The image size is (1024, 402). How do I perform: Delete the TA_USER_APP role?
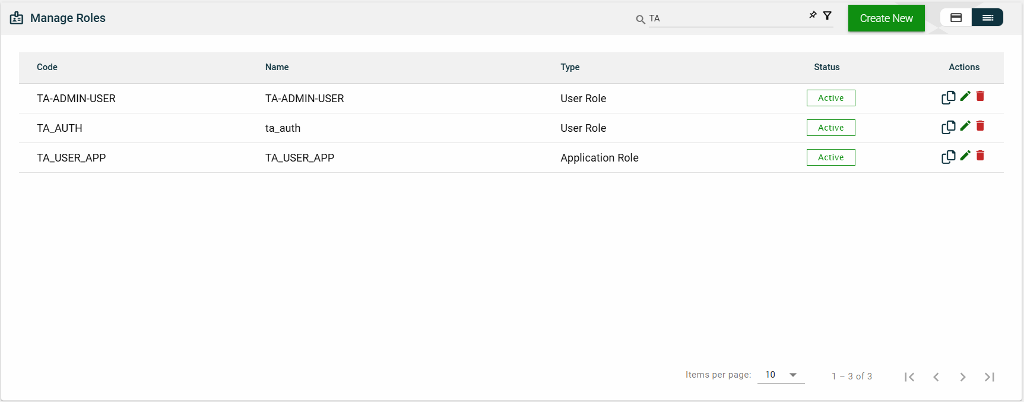tap(980, 156)
